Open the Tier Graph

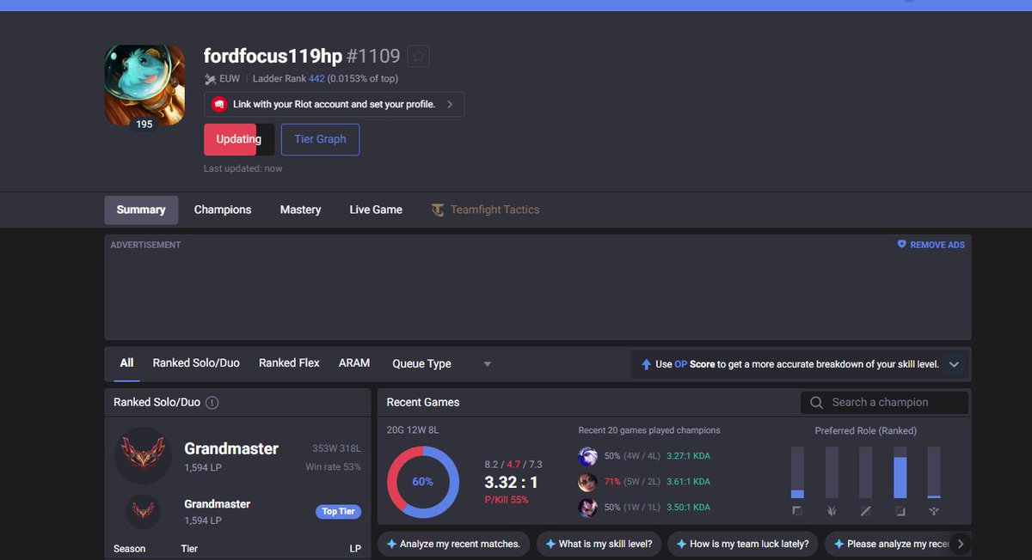click(x=320, y=139)
